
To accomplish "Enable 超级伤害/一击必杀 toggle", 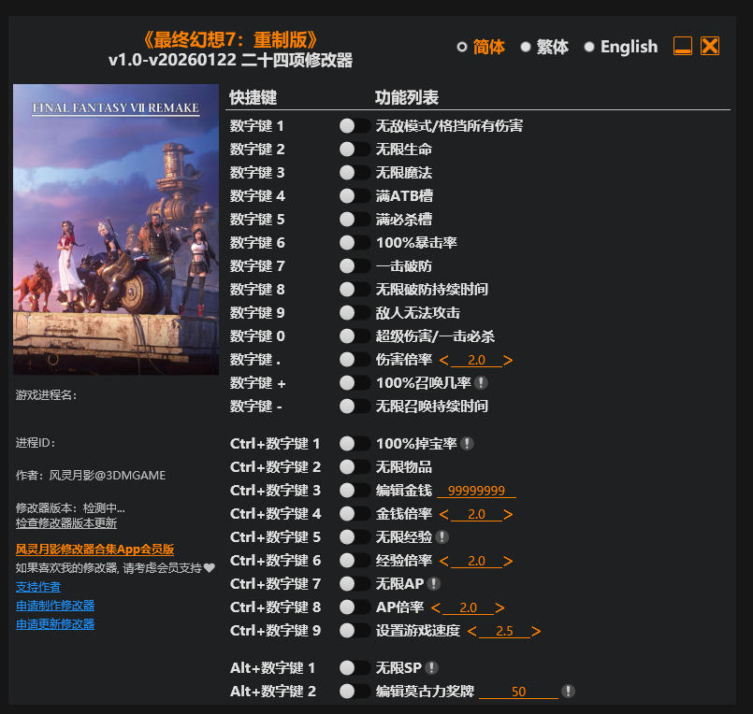I will tap(355, 336).
